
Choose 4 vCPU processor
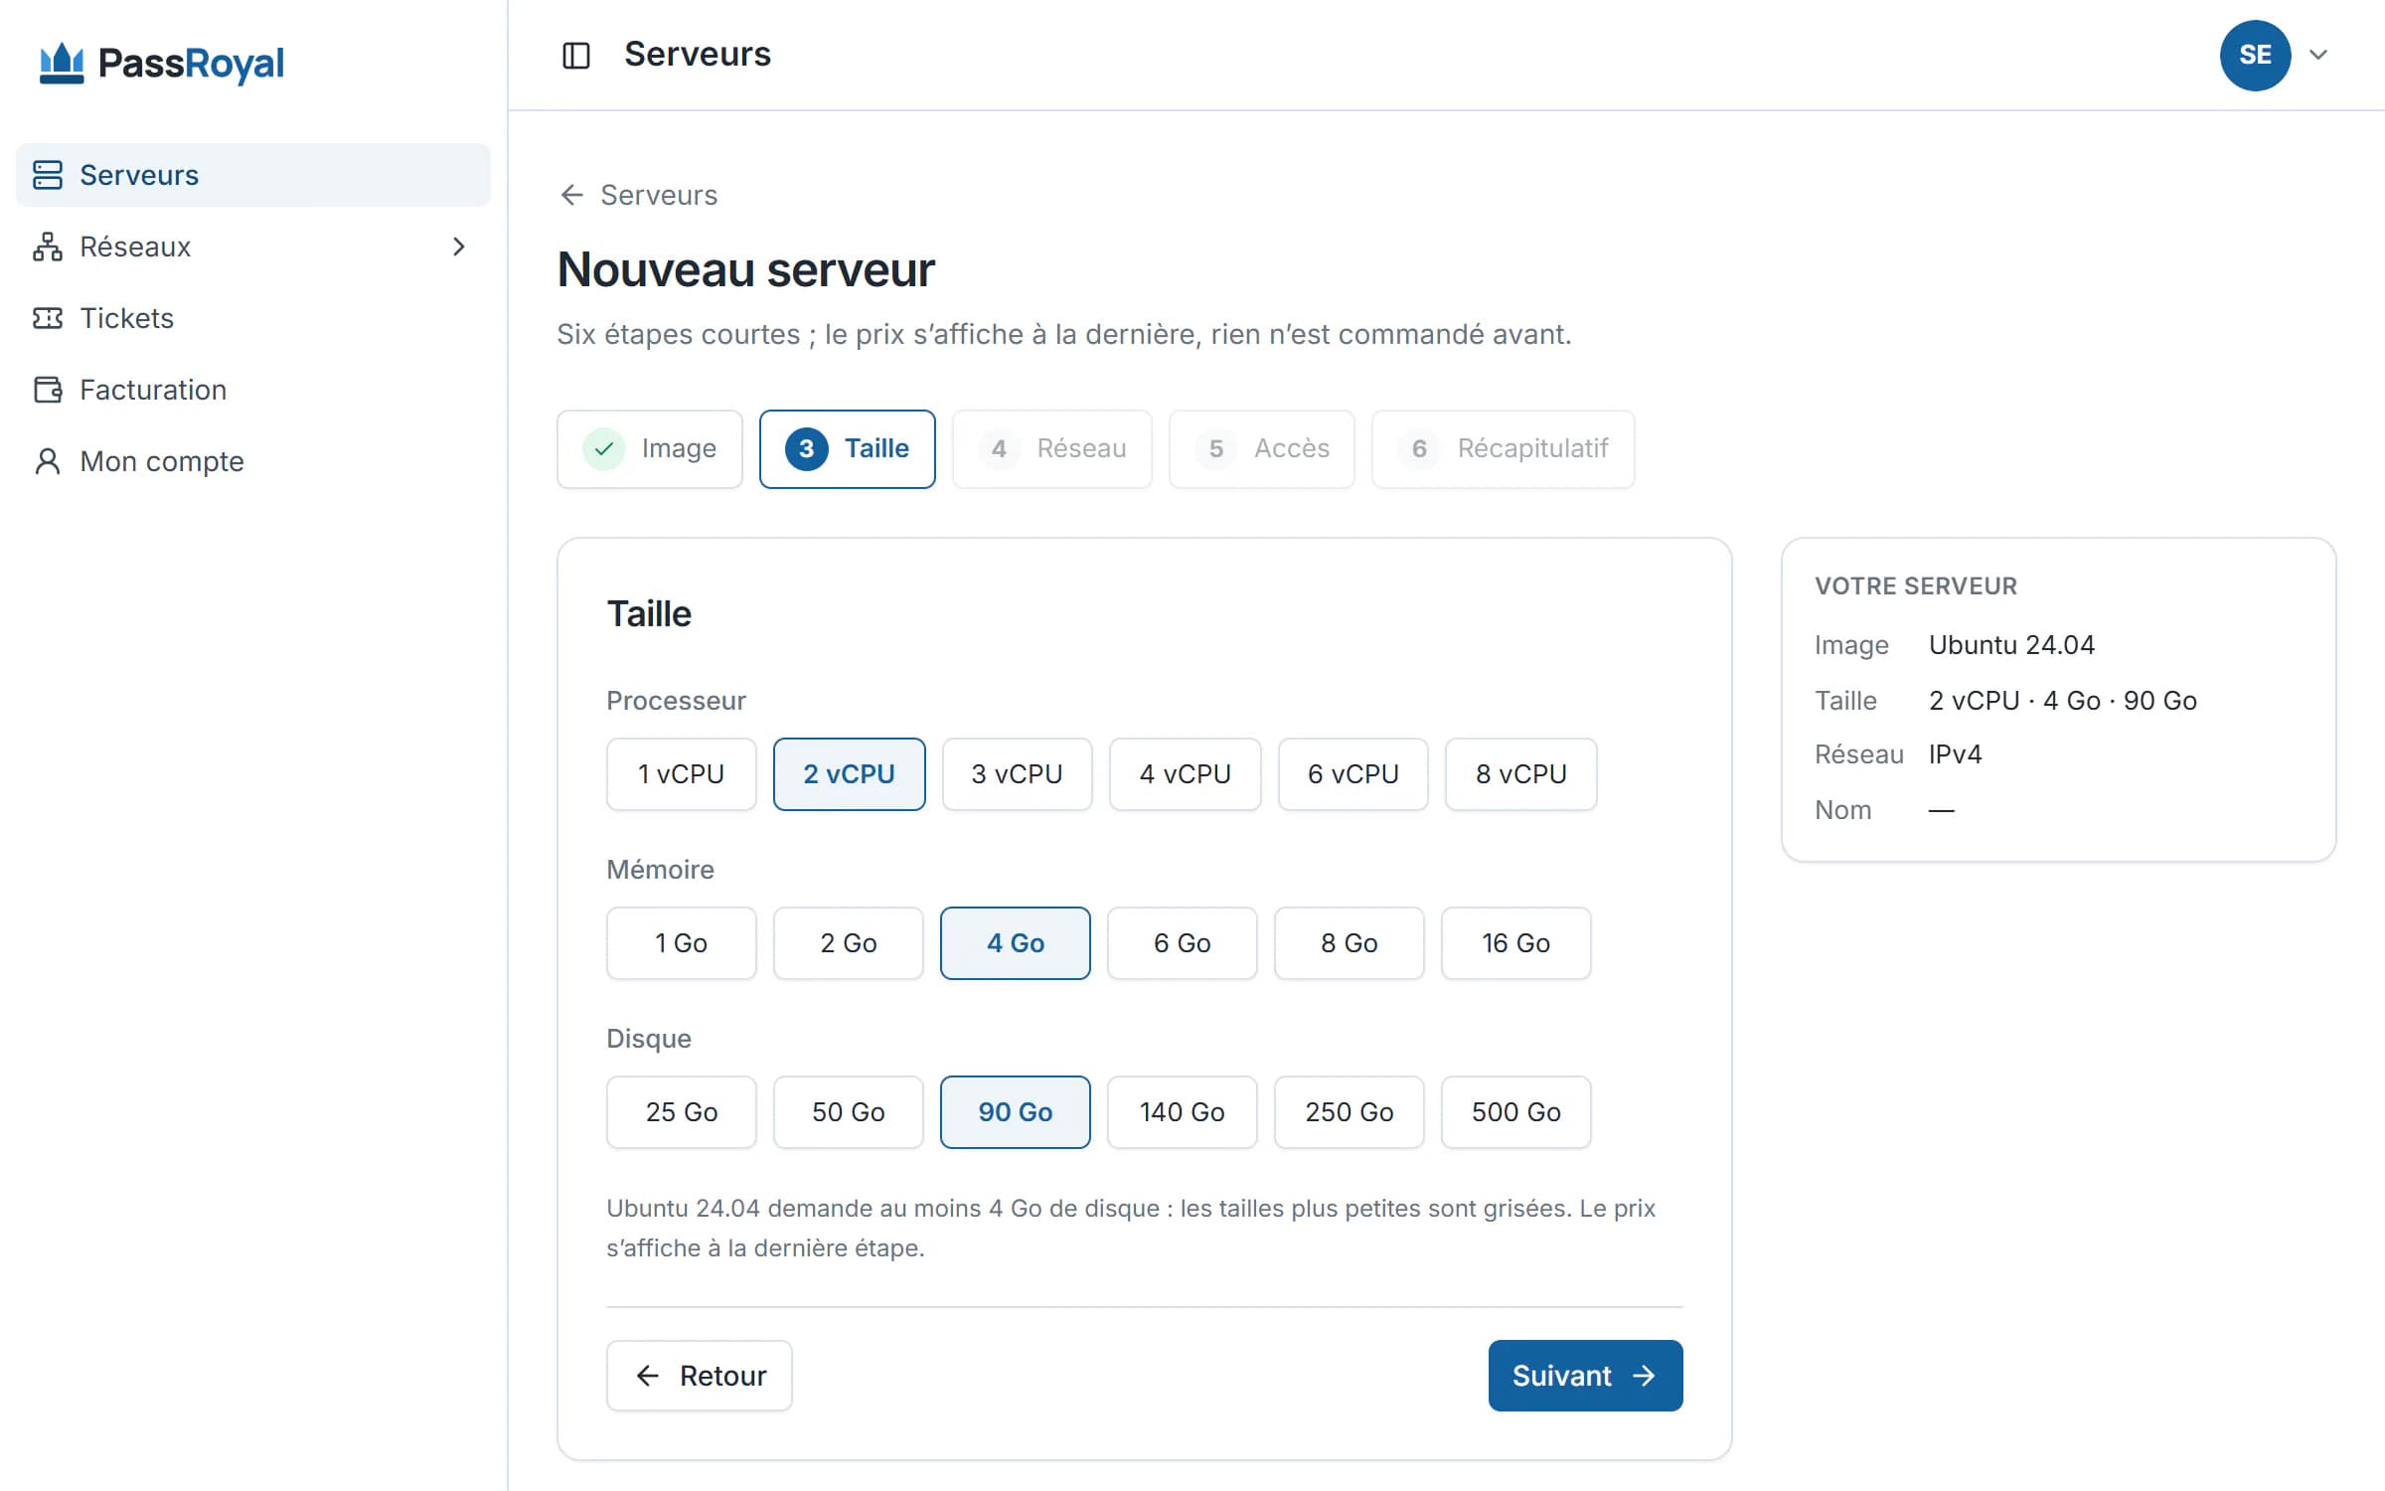pos(1186,774)
